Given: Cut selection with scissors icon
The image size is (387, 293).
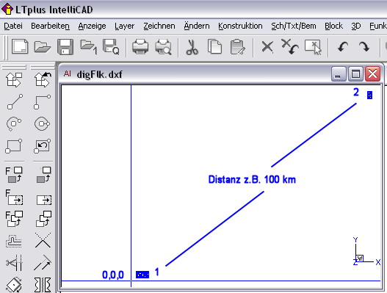Looking at the screenshot, I should [192, 47].
